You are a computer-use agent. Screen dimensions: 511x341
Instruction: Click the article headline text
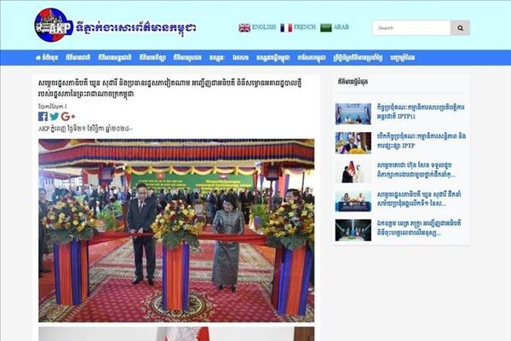pos(169,89)
